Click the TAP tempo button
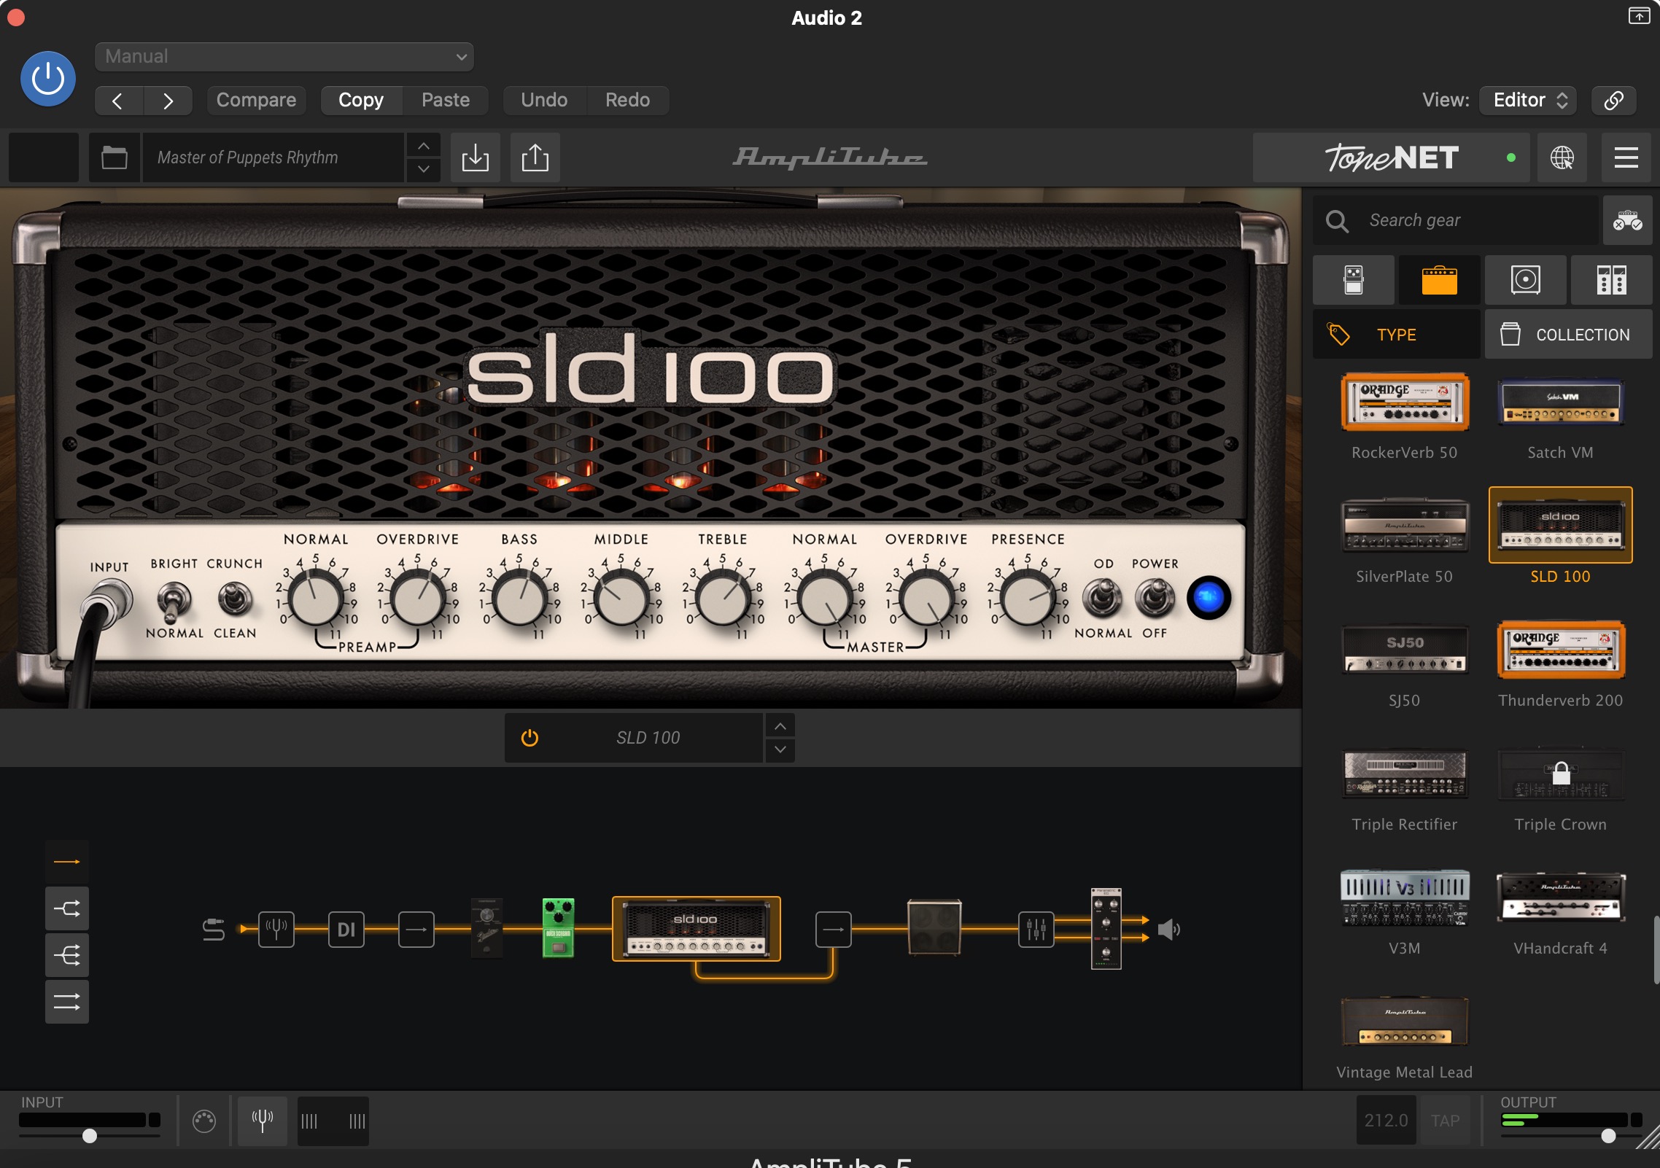The width and height of the screenshot is (1660, 1168). [x=1445, y=1121]
